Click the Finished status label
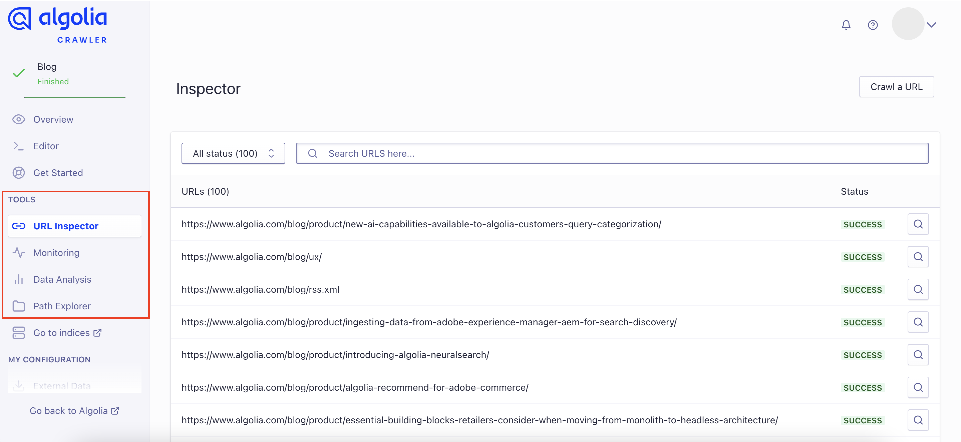This screenshot has width=961, height=442. pos(53,81)
